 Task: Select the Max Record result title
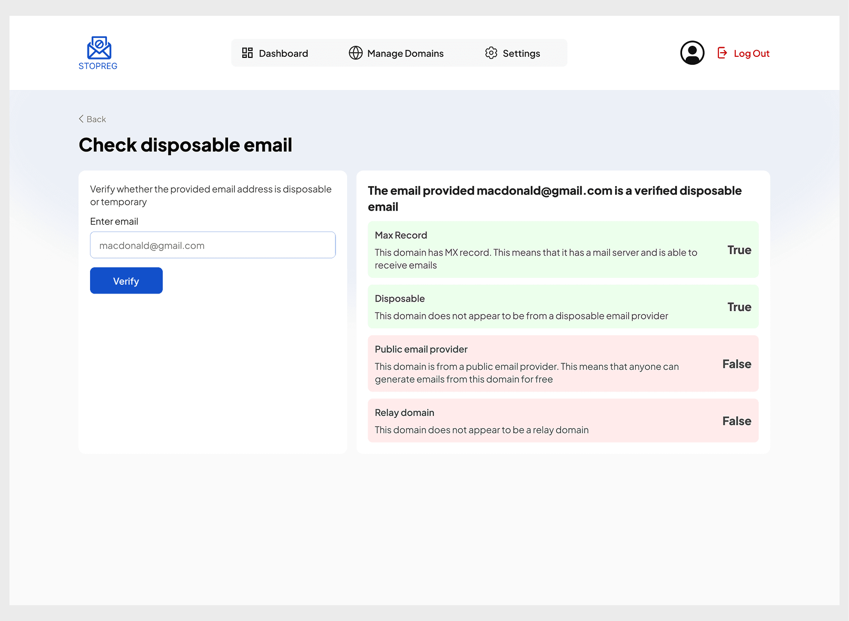coord(401,235)
